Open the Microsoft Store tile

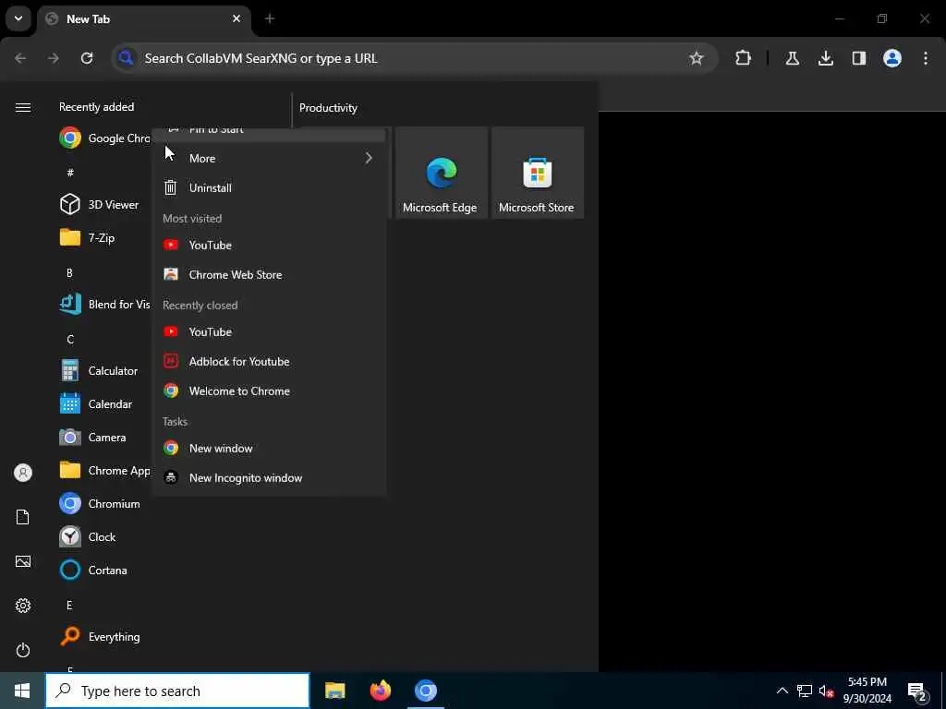(x=538, y=173)
